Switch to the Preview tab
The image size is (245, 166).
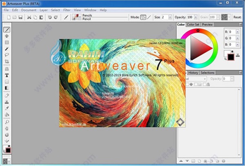[207, 25]
